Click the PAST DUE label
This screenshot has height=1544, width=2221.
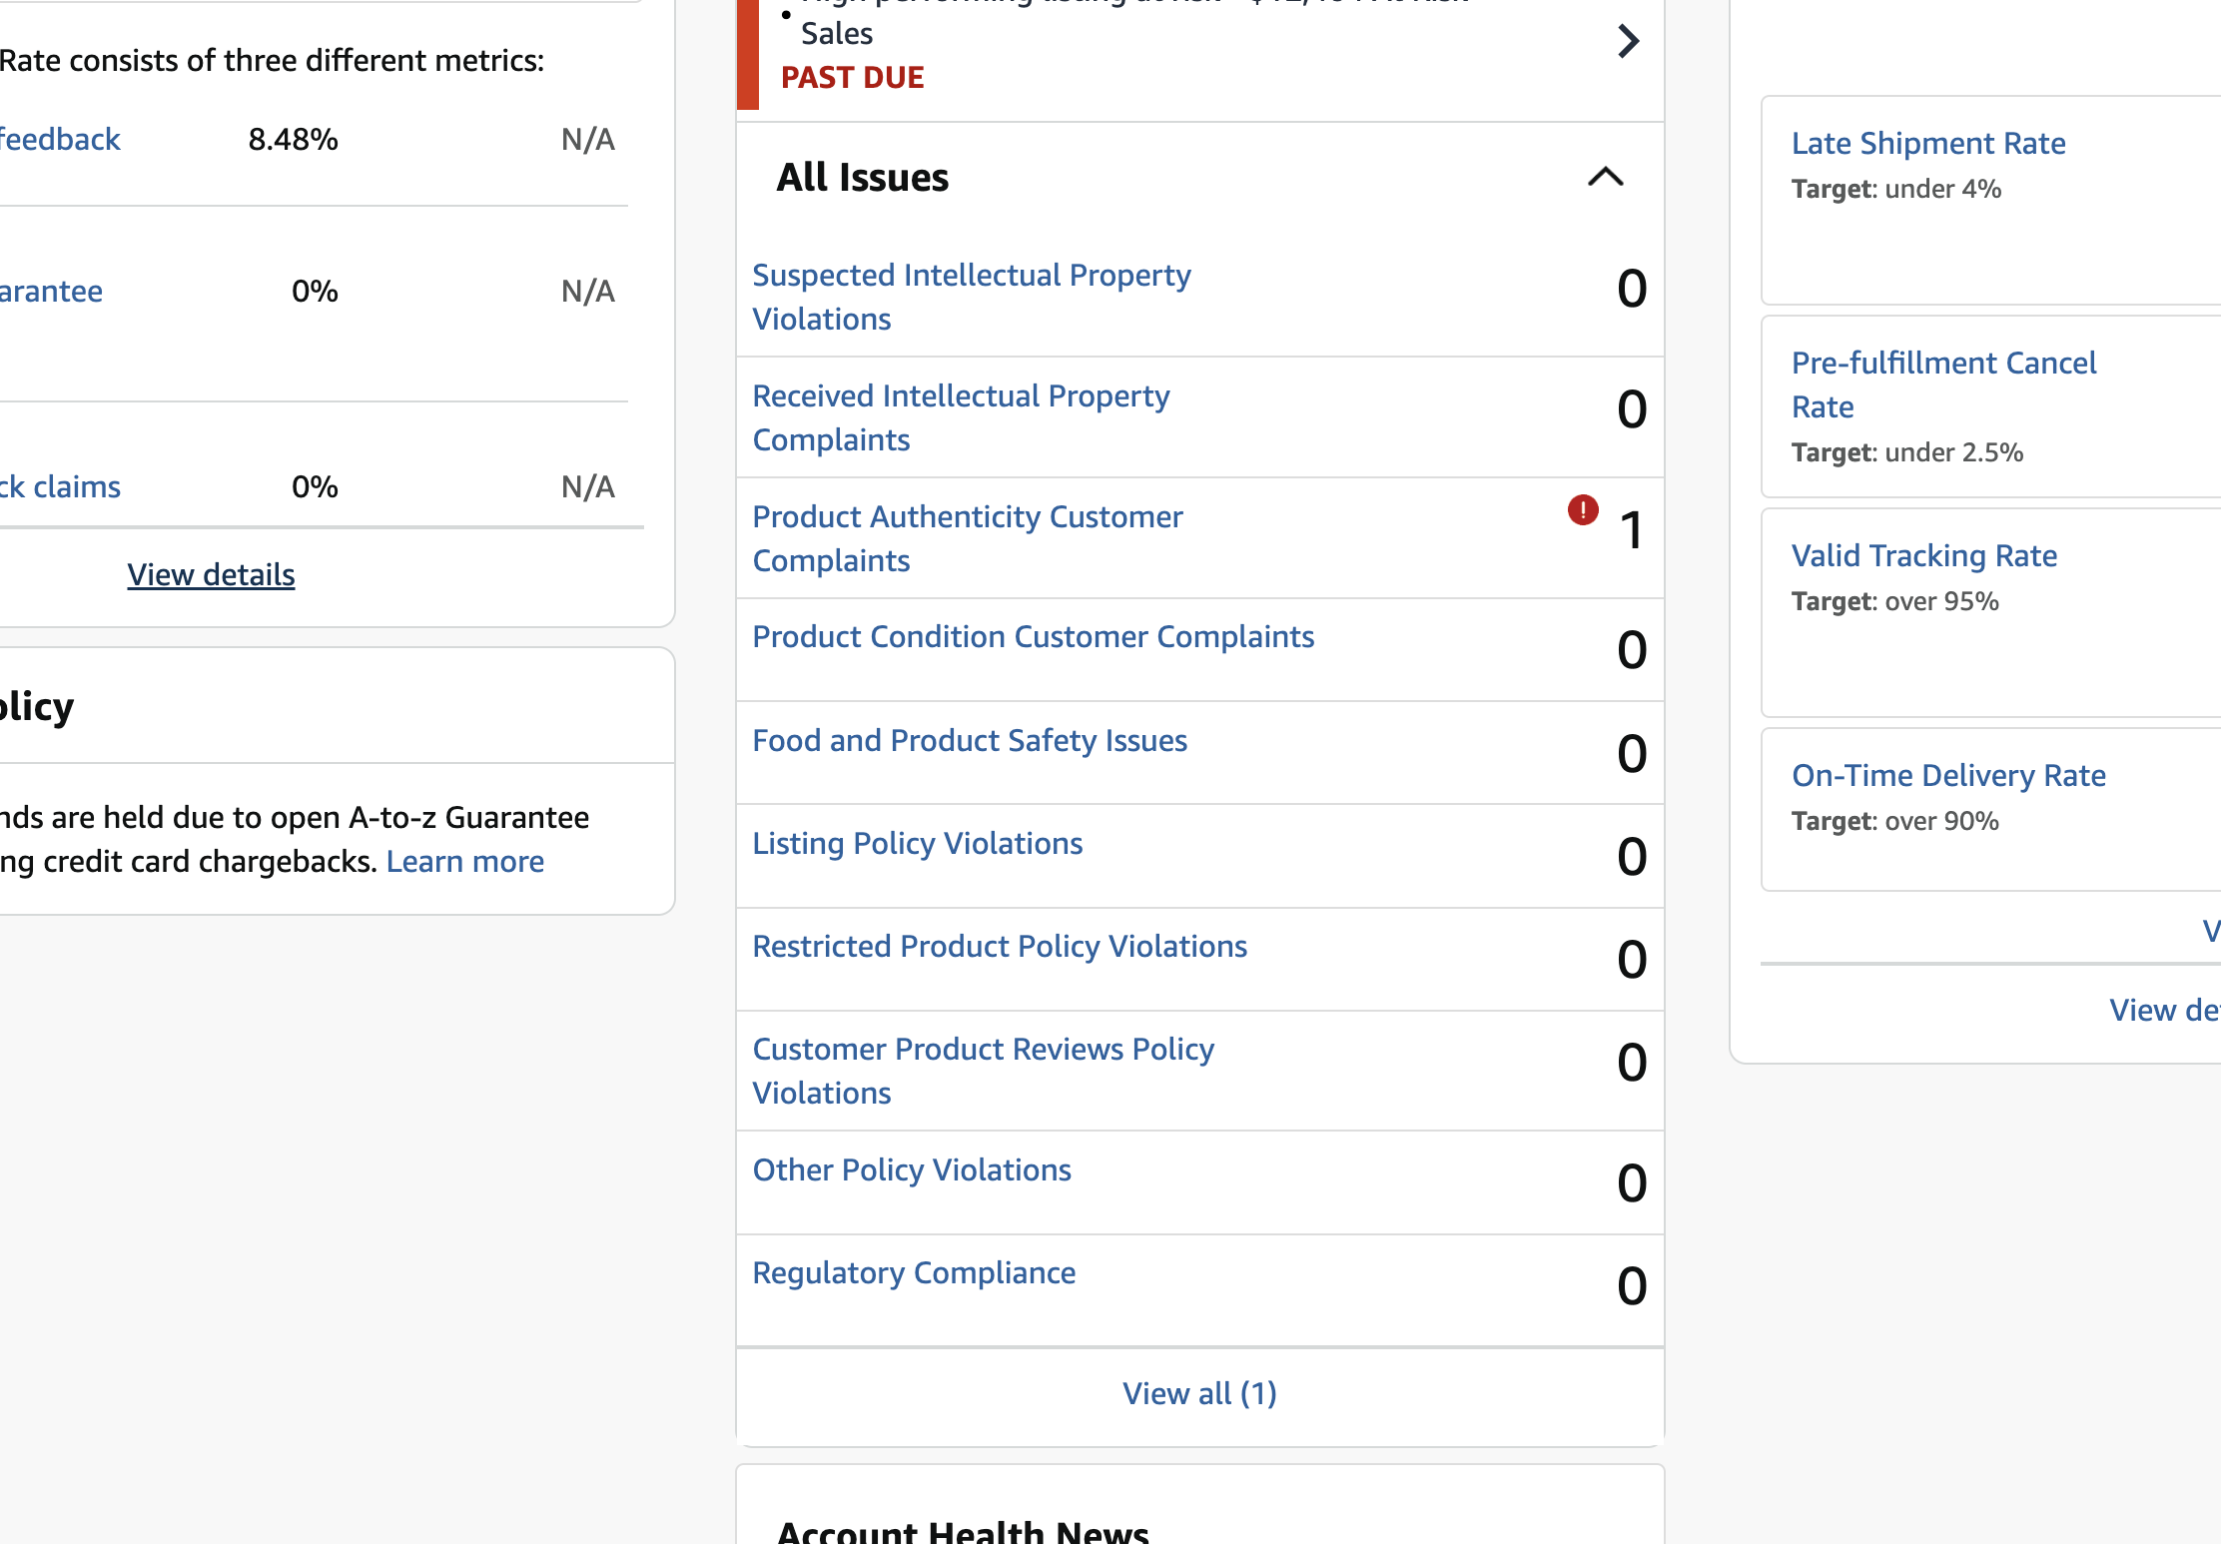[x=852, y=77]
